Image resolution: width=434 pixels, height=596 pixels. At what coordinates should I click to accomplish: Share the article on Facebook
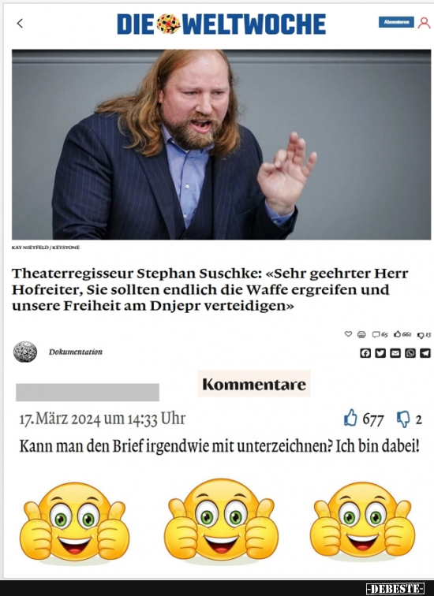click(365, 353)
